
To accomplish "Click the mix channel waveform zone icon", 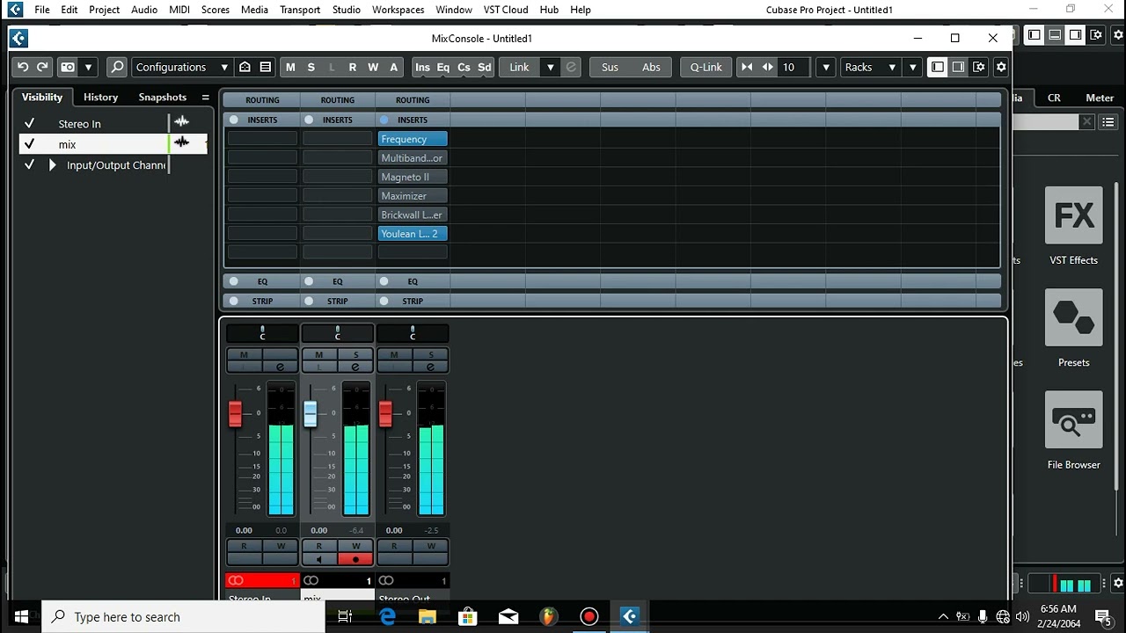I will pos(182,142).
